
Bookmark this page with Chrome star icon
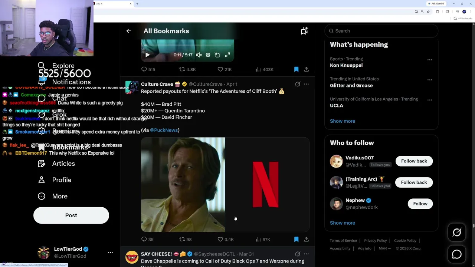click(x=428, y=12)
